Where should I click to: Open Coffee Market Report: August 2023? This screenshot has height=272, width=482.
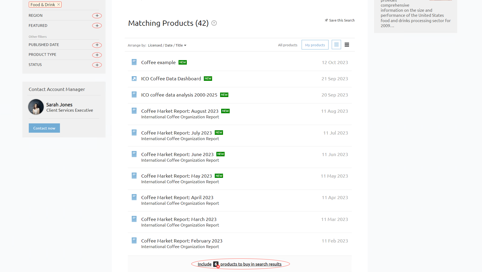[x=180, y=111]
